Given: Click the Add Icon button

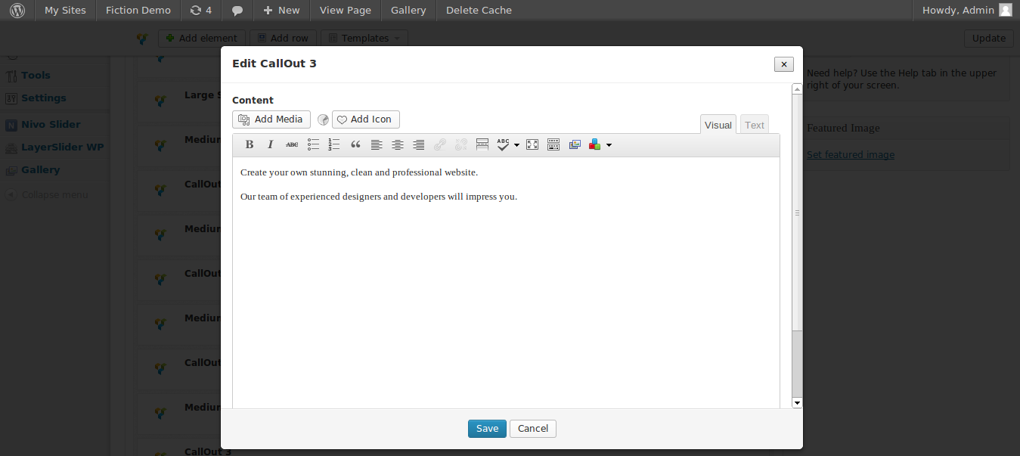Looking at the screenshot, I should (x=365, y=119).
